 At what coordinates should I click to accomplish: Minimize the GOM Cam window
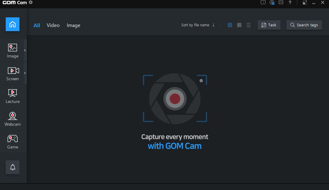point(314,3)
